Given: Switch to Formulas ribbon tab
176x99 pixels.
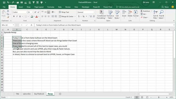Looking at the screenshot, I should tap(51, 7).
